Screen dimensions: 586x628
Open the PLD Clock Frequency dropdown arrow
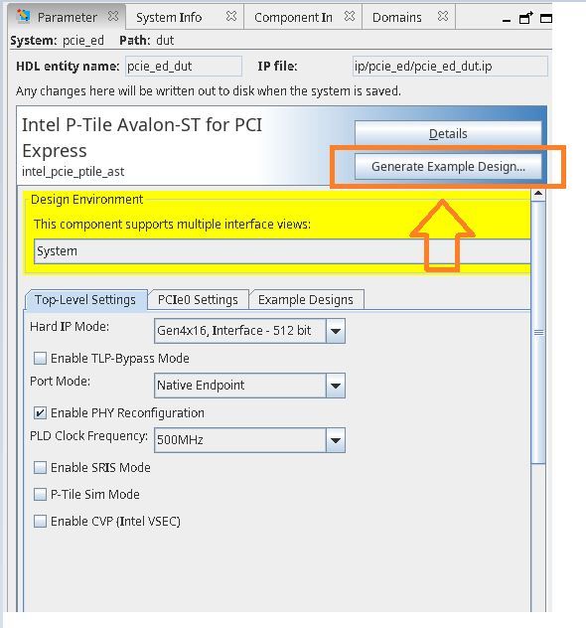click(336, 440)
